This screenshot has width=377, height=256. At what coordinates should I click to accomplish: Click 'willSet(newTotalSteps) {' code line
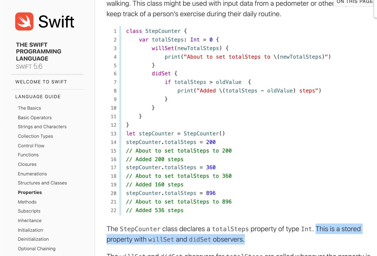[x=190, y=48]
